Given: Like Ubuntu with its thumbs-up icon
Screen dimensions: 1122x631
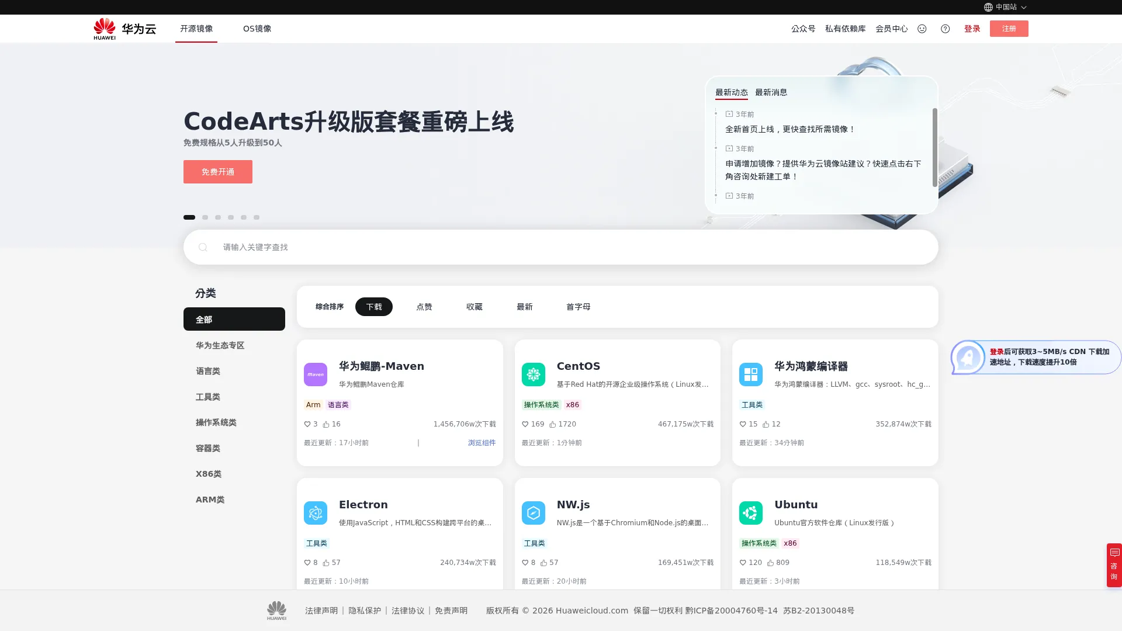Looking at the screenshot, I should pyautogui.click(x=770, y=563).
